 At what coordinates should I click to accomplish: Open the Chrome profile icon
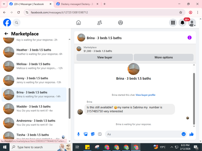190,12
